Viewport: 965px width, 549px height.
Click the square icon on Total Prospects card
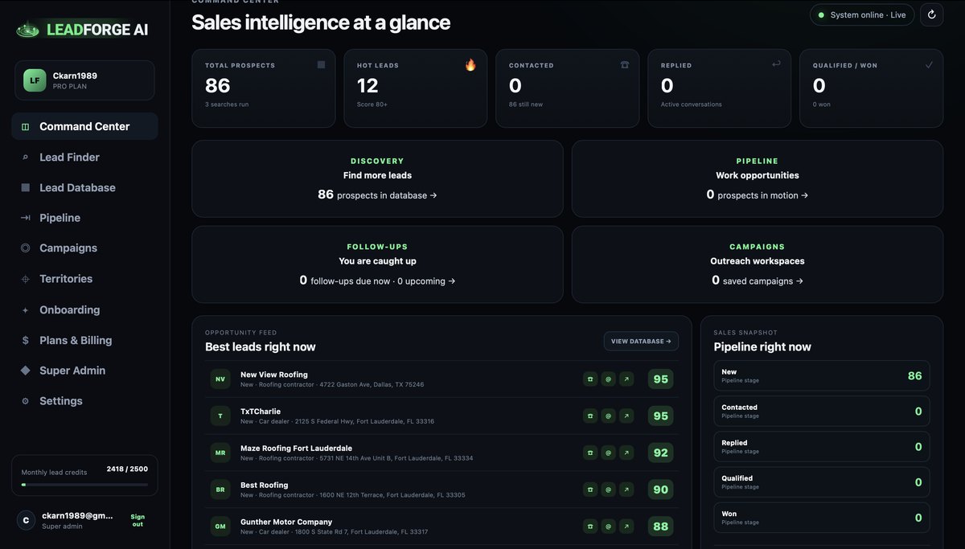pos(321,64)
